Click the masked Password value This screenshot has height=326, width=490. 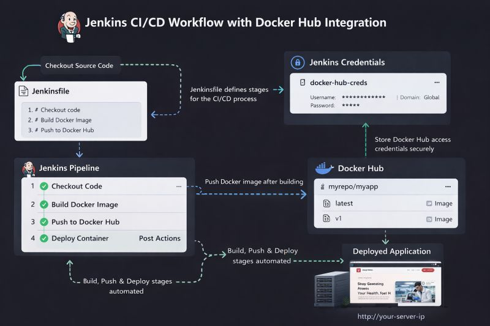[x=350, y=105]
